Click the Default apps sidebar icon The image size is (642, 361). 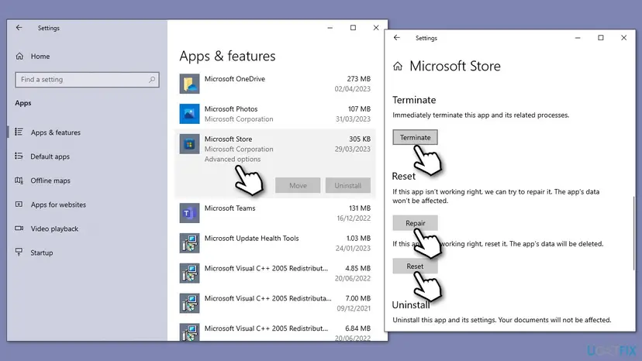click(x=19, y=156)
